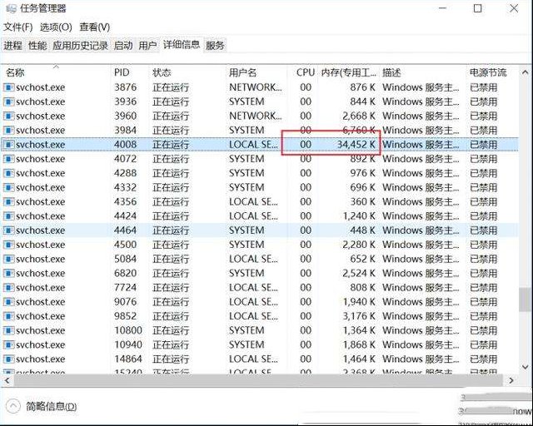
Task: Click the vertical scrollbar down arrow
Action: (526, 367)
